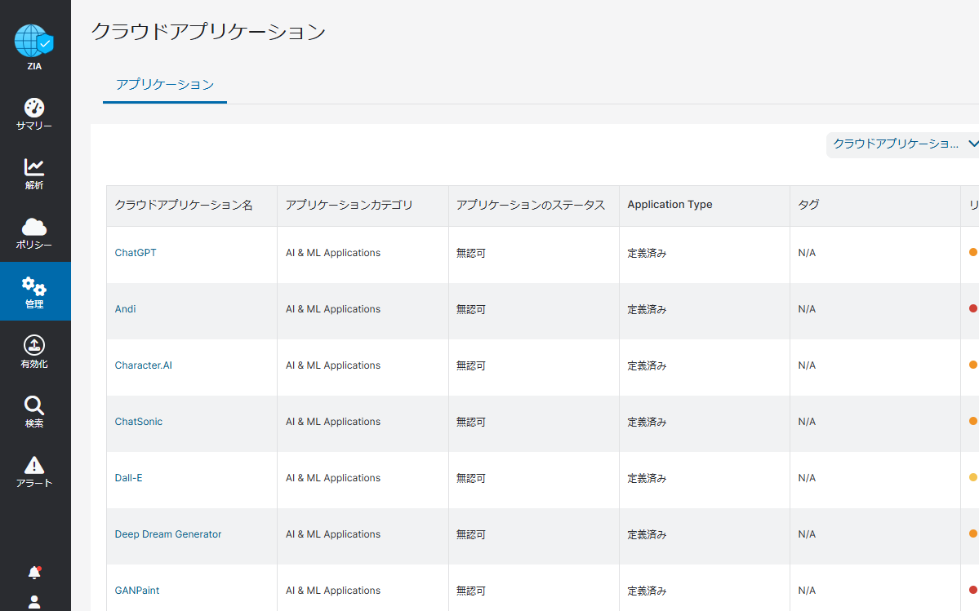
Task: Click the orange risk dot in ChatGPT row
Action: pos(972,253)
